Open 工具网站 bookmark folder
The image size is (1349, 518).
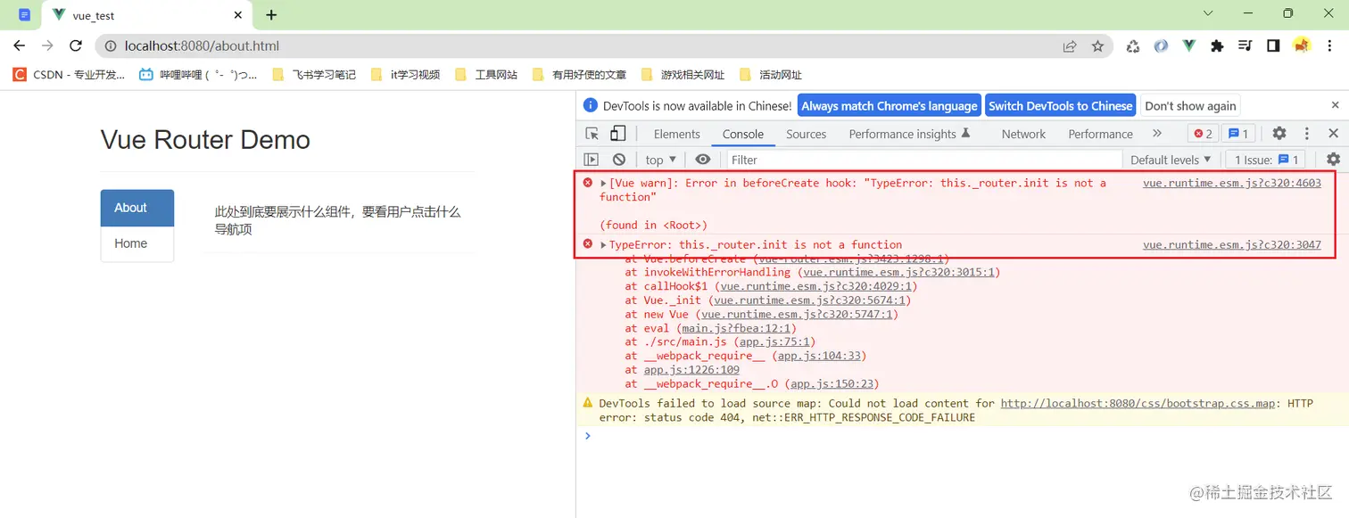(485, 75)
